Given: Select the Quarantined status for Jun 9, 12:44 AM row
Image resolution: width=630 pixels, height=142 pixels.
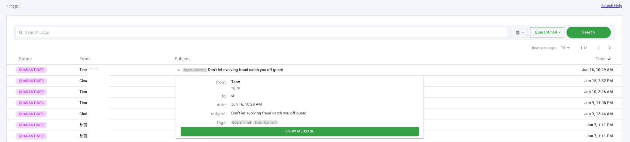Looking at the screenshot, I should [x=31, y=114].
